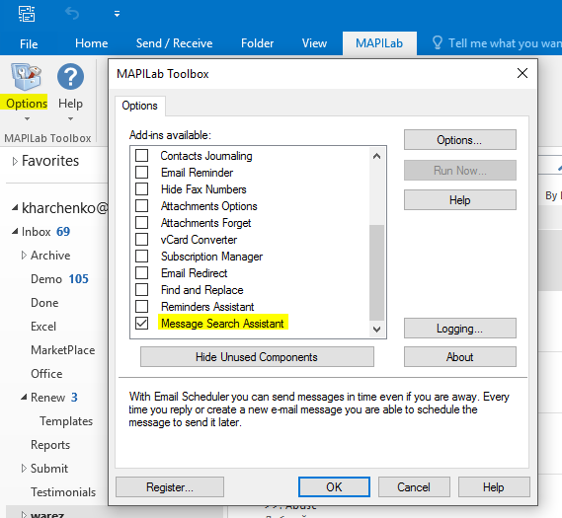Select the MAPILab ribbon tab

click(379, 43)
